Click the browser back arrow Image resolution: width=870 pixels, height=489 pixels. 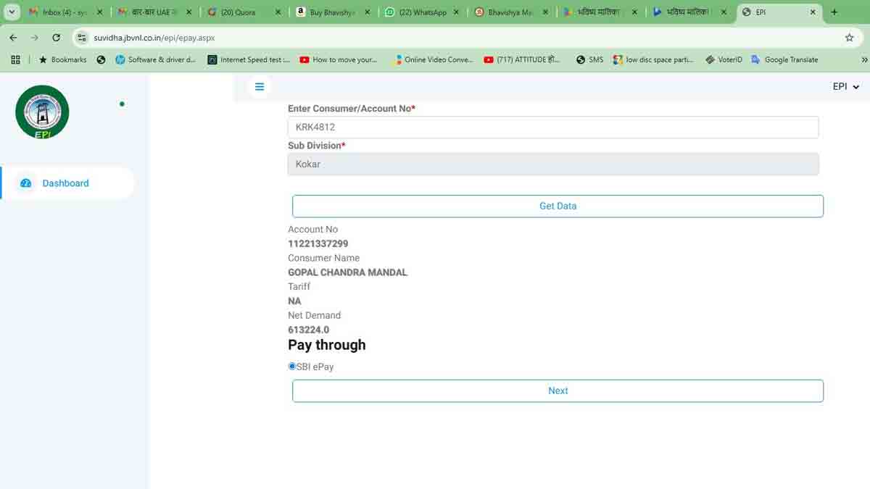13,38
